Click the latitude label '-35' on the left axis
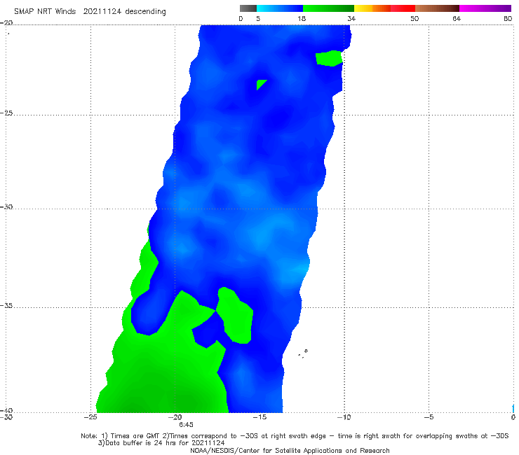 coord(6,306)
